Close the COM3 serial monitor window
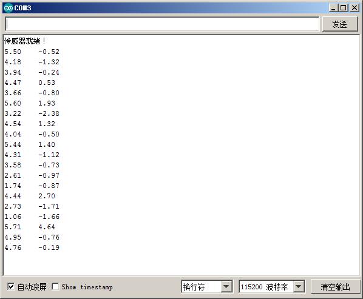The width and height of the screenshot is (363, 299). point(355,8)
